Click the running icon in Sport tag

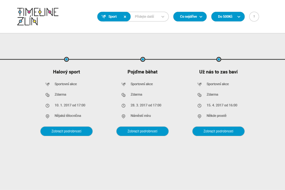104,16
